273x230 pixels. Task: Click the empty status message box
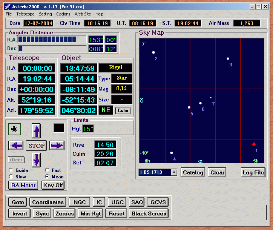click(221, 212)
